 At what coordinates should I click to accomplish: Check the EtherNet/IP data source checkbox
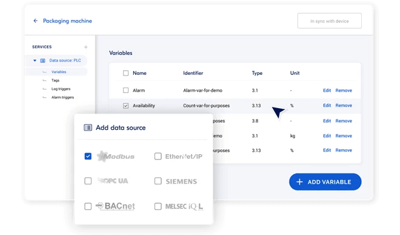pos(158,156)
